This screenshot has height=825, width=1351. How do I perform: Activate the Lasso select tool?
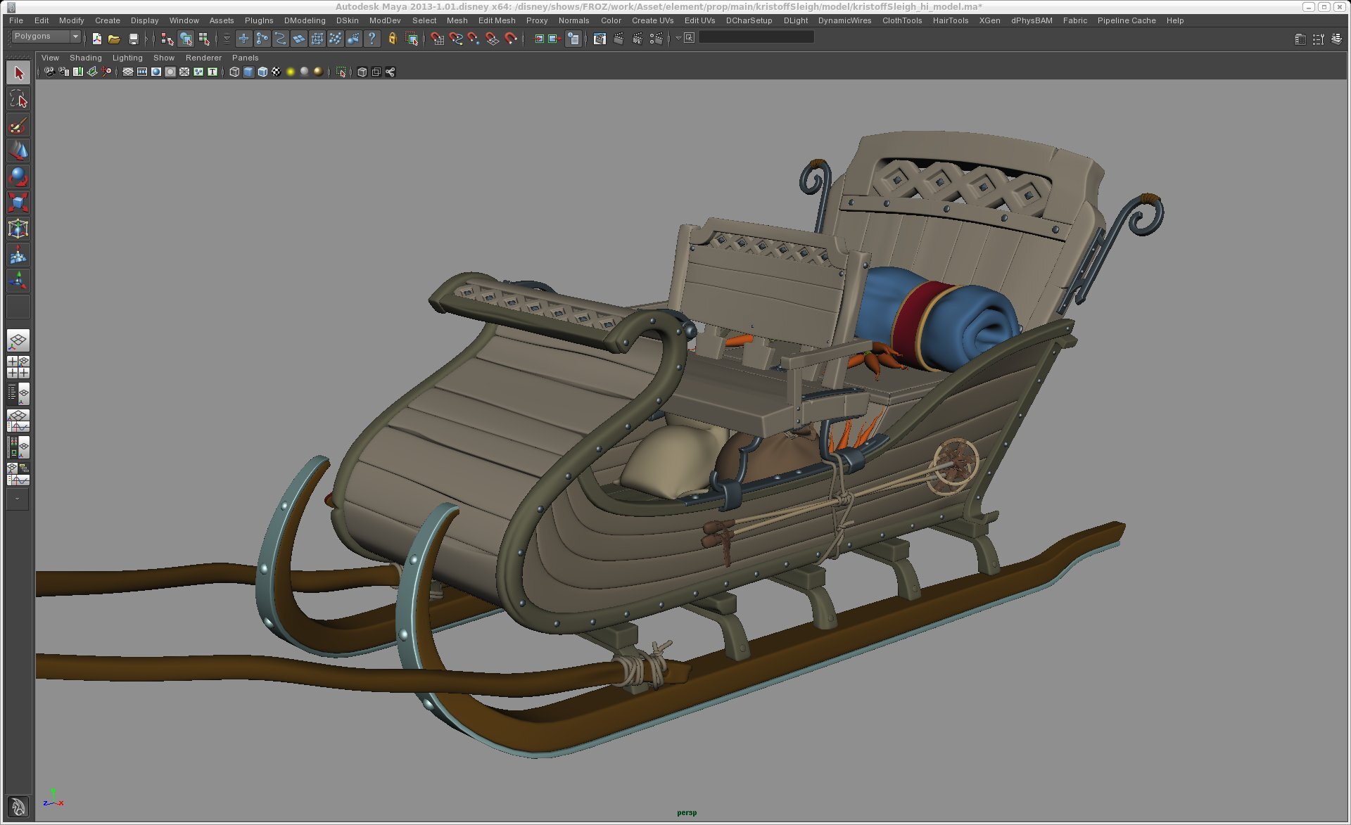click(18, 99)
